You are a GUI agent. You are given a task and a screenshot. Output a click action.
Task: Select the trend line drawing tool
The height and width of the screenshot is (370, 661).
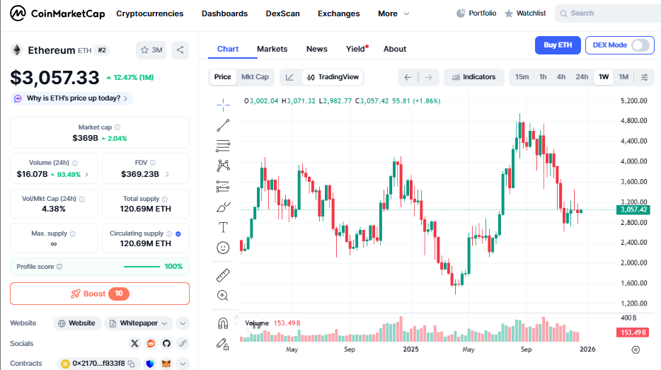coord(223,125)
